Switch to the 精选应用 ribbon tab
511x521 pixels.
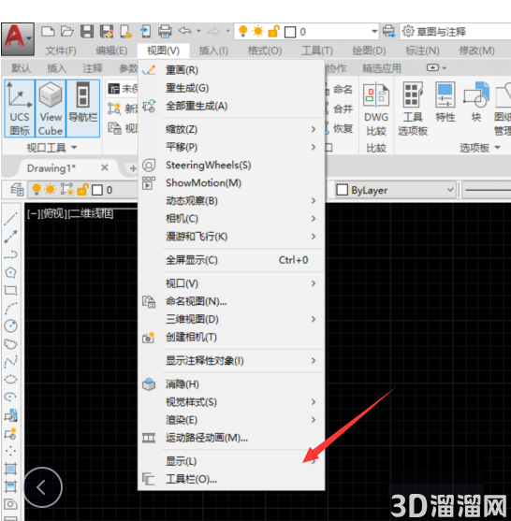click(382, 68)
